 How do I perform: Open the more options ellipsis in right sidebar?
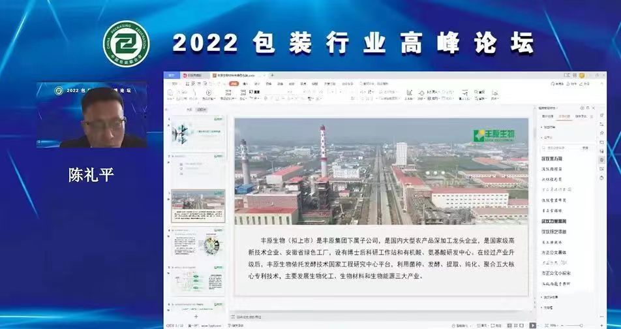click(601, 317)
